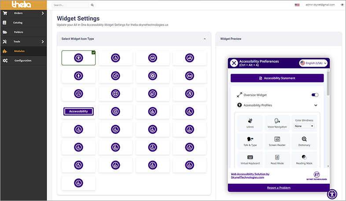The image size is (346, 201).
Task: Open the English (USA) language selector
Action: point(313,63)
